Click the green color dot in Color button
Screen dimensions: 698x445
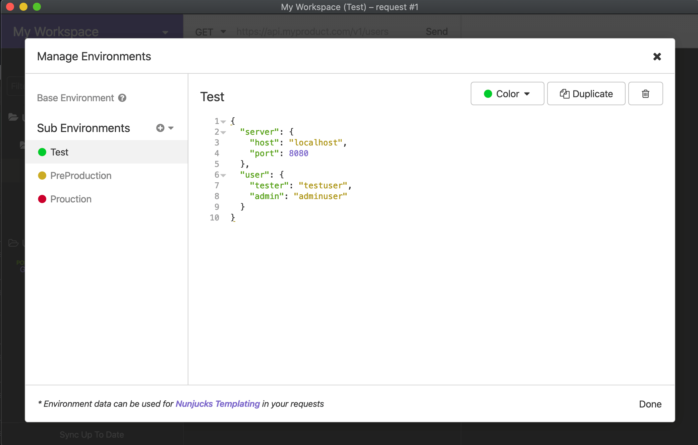[488, 94]
